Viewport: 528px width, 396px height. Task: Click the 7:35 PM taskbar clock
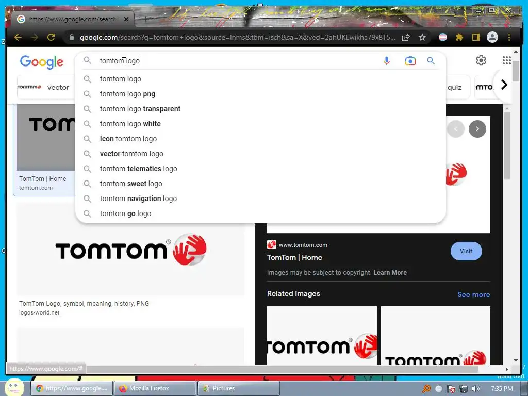(x=502, y=389)
